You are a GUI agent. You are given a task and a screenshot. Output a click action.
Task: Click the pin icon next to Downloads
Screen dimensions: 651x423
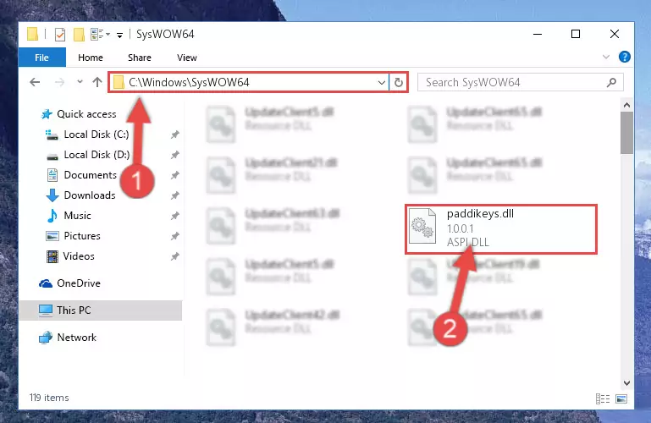coord(174,195)
